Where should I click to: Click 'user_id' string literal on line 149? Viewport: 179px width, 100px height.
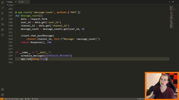click(x=53, y=22)
